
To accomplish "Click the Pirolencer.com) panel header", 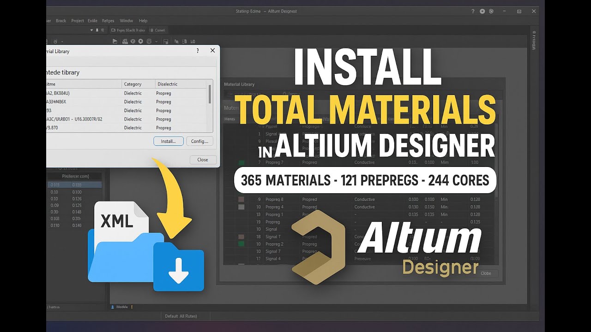I will pyautogui.click(x=75, y=176).
